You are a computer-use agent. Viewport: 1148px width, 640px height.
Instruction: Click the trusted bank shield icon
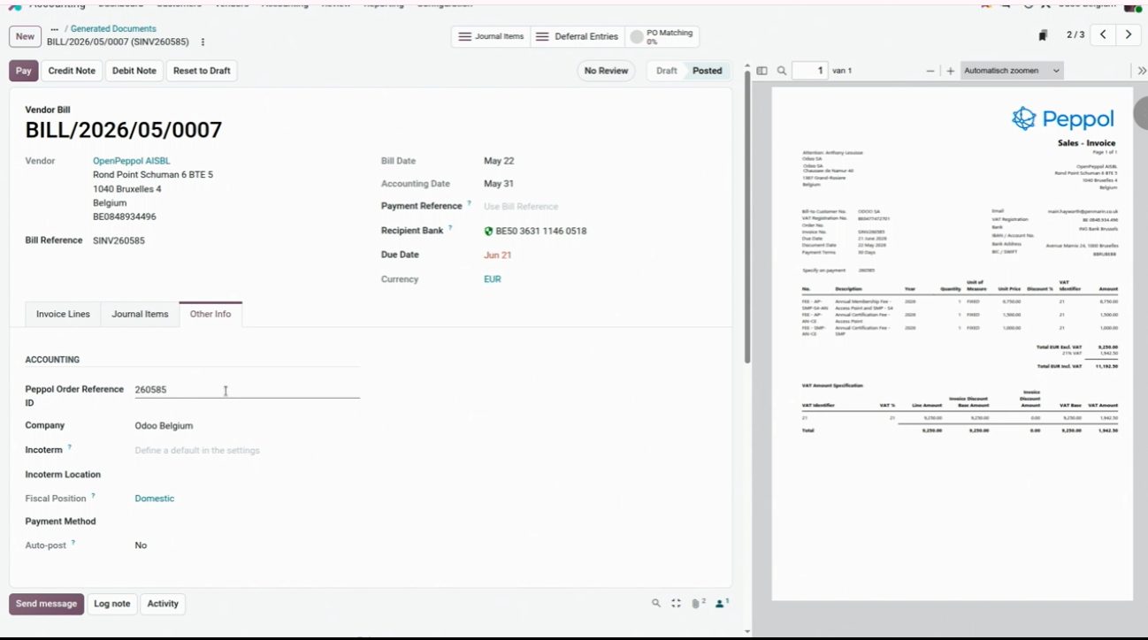tap(488, 232)
